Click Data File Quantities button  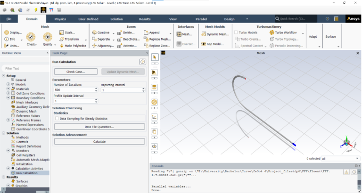(x=99, y=127)
